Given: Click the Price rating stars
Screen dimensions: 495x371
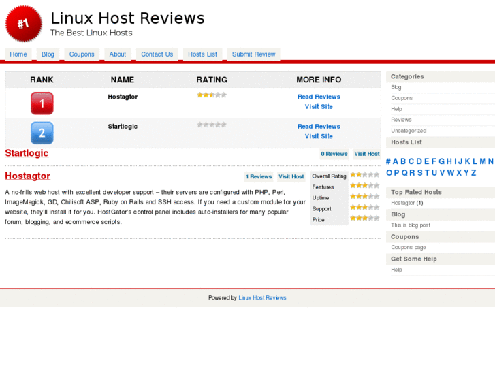Looking at the screenshot, I should pyautogui.click(x=365, y=218).
